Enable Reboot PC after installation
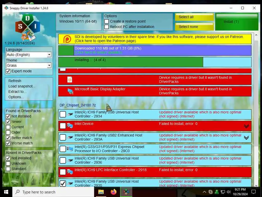The image size is (262, 197). pos(107,27)
